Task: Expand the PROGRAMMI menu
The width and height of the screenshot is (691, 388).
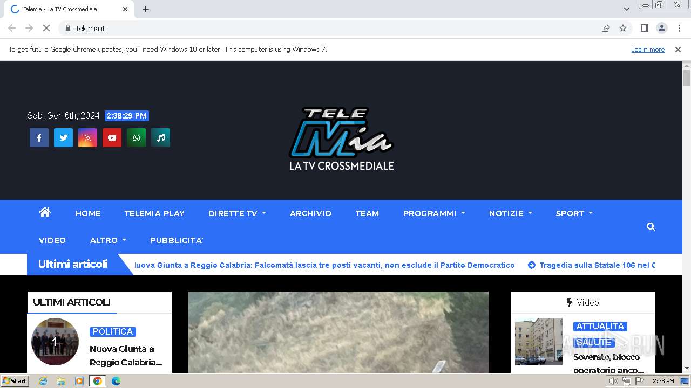Action: click(434, 213)
